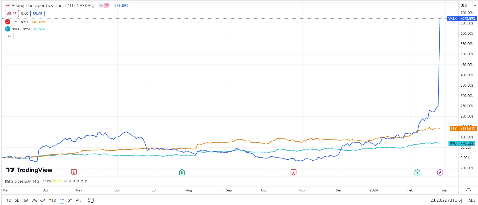Open the red earnings marker near November
The image size is (478, 205).
(x=293, y=172)
